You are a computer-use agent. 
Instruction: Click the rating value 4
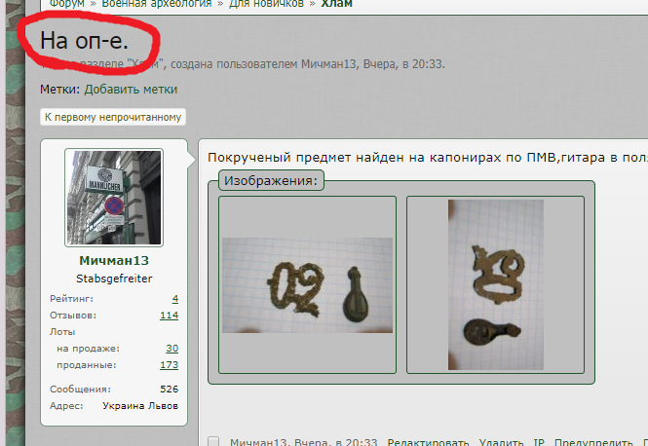click(x=175, y=299)
